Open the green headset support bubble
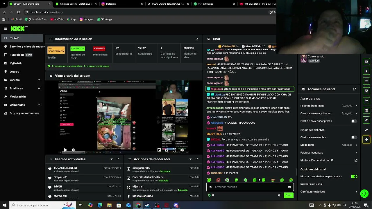The height and width of the screenshot is (209, 372). click(x=364, y=193)
